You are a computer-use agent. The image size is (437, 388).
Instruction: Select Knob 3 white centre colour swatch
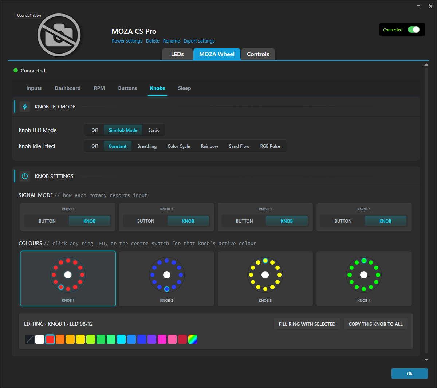[x=265, y=275]
